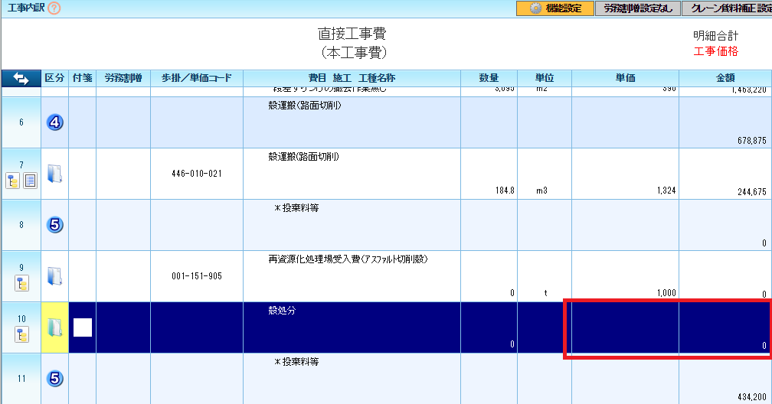The width and height of the screenshot is (772, 404).
Task: Open the tree structure icon in row 9
Action: (x=21, y=283)
